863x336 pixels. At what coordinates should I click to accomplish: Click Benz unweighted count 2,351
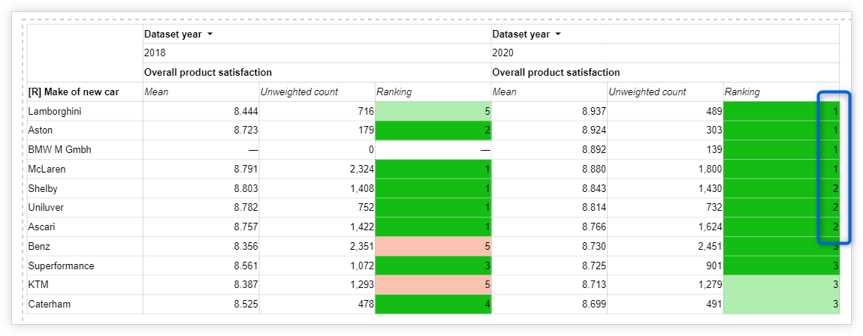click(x=363, y=246)
